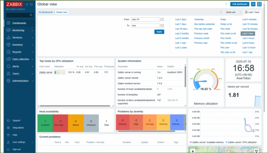Viewport: 268px width, 153px height.
Task: Click the search magnifier icon in the sidebar
Action: pyautogui.click(x=31, y=15)
